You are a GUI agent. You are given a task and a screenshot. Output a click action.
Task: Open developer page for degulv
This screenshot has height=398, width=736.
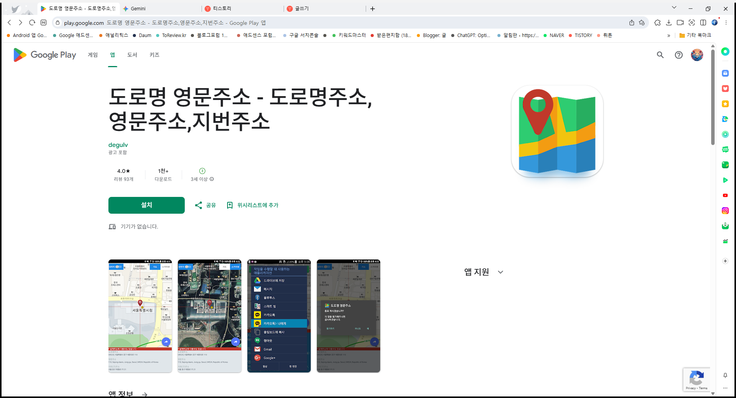click(118, 145)
